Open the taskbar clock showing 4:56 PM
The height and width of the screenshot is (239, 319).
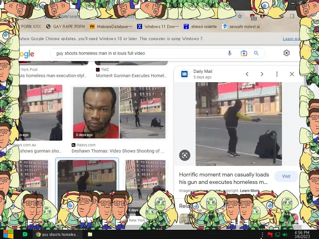click(x=302, y=234)
